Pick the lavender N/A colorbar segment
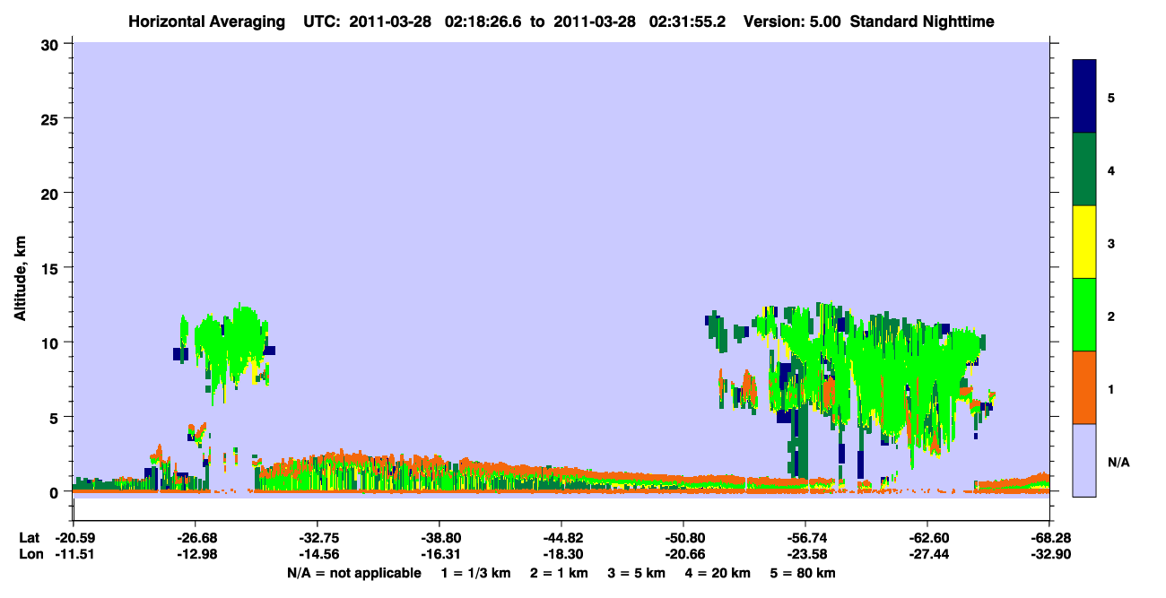The width and height of the screenshot is (1166, 598). tap(1084, 460)
